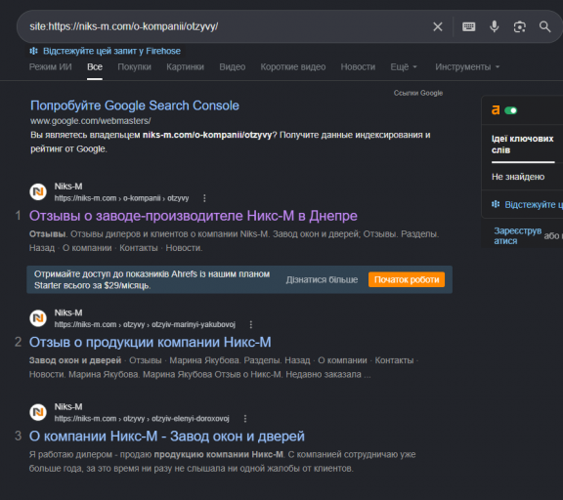Click the Ahrefs orange 'a' logo
Viewport: 563px width, 500px height.
coord(496,109)
